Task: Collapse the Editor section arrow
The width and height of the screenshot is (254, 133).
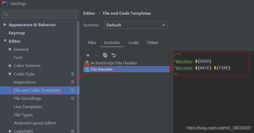Action: pos(5,41)
